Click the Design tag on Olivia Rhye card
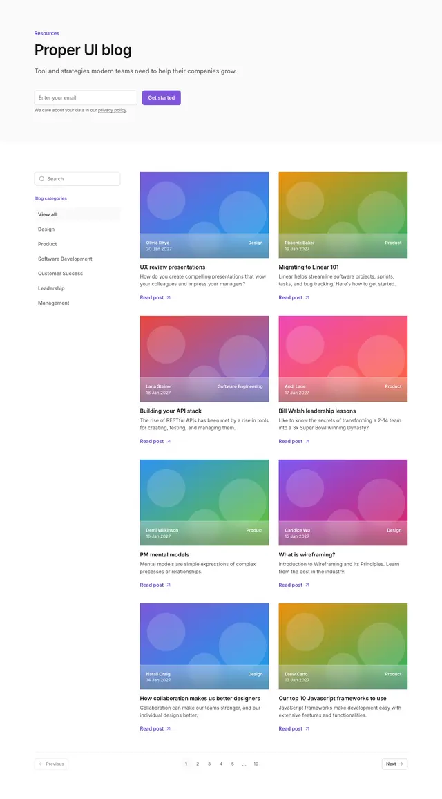The height and width of the screenshot is (799, 442). coord(256,243)
